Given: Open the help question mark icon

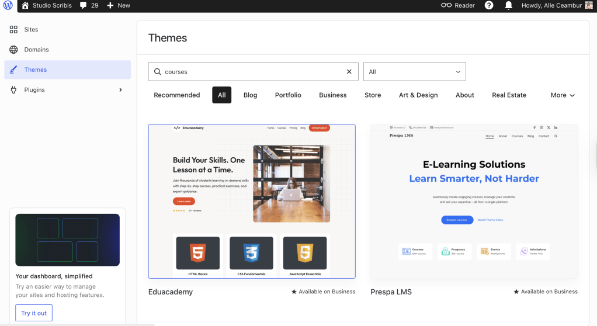Looking at the screenshot, I should coord(489,5).
